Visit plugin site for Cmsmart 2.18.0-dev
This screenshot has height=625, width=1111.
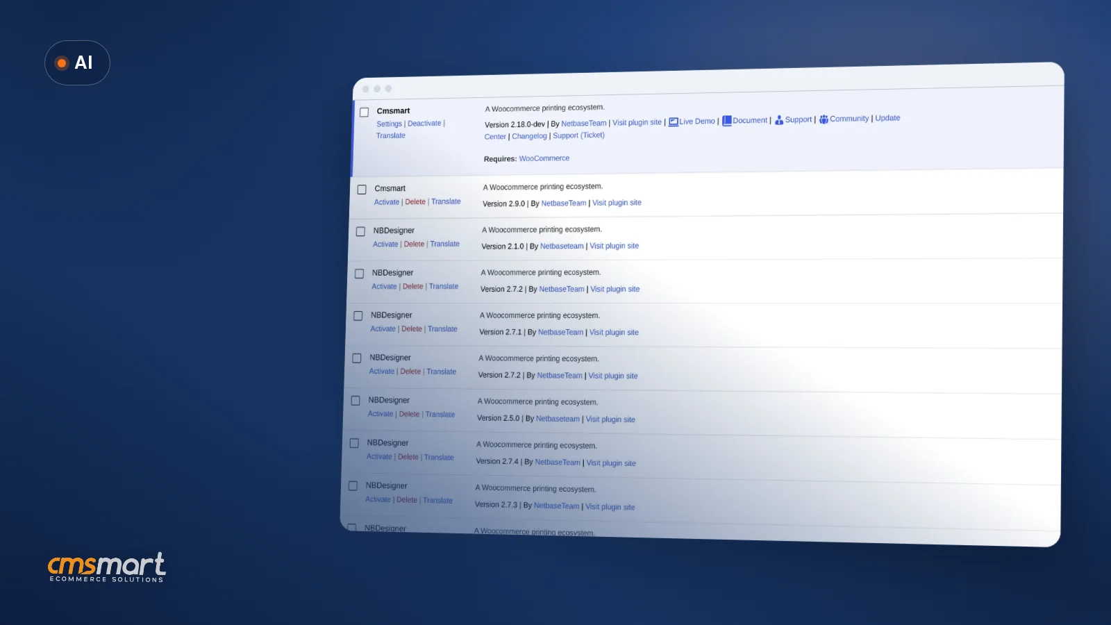[x=637, y=122]
